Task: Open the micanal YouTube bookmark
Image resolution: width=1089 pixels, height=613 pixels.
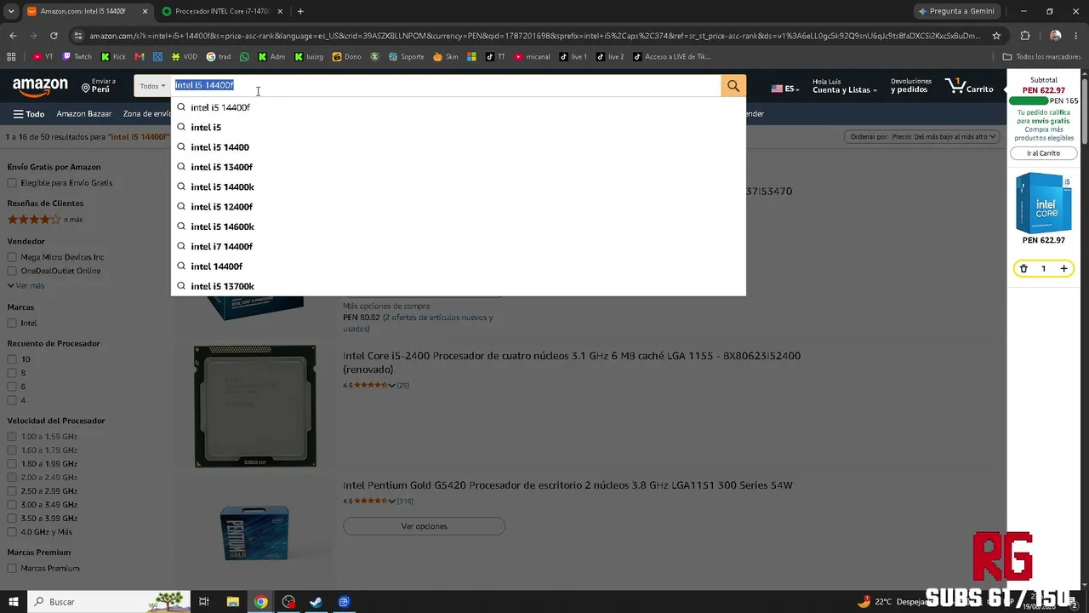Action: (x=532, y=57)
